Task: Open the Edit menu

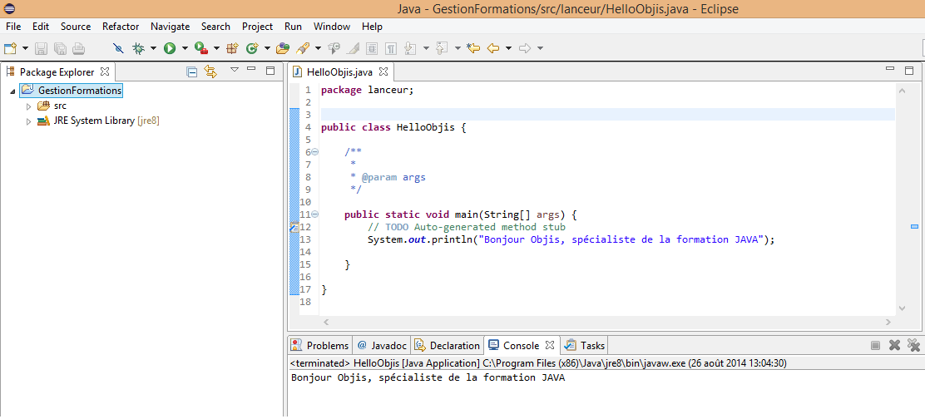Action: coord(41,27)
